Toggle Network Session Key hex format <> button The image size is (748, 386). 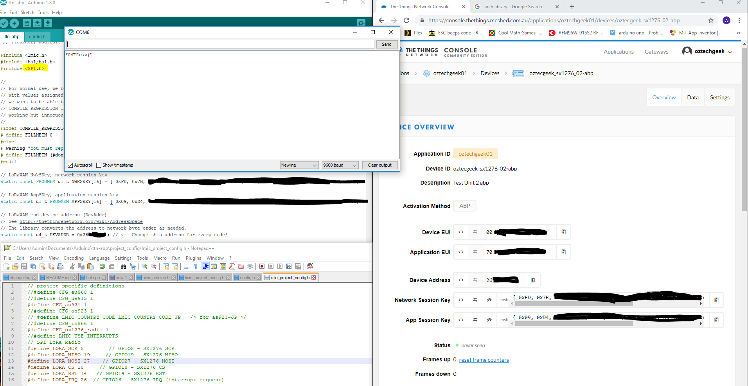click(461, 300)
